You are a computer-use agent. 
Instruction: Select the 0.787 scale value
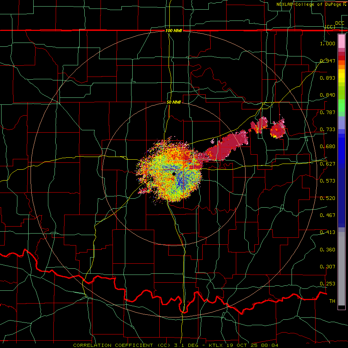328,112
